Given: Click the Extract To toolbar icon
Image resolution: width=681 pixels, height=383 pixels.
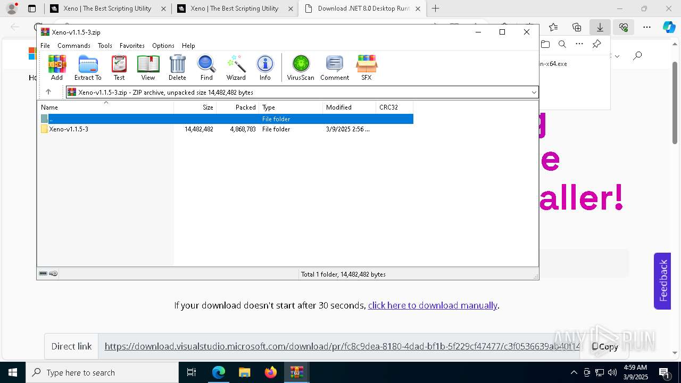Looking at the screenshot, I should 88,68.
